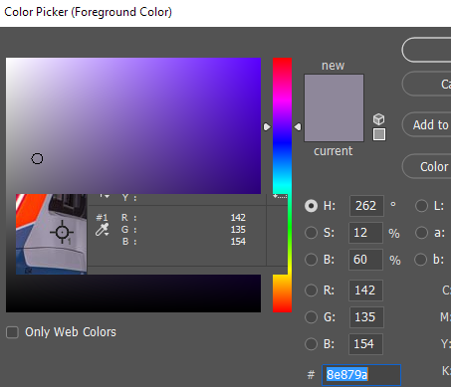The image size is (451, 387).
Task: Click the image thumbnail in Info overlay
Action: click(52, 234)
